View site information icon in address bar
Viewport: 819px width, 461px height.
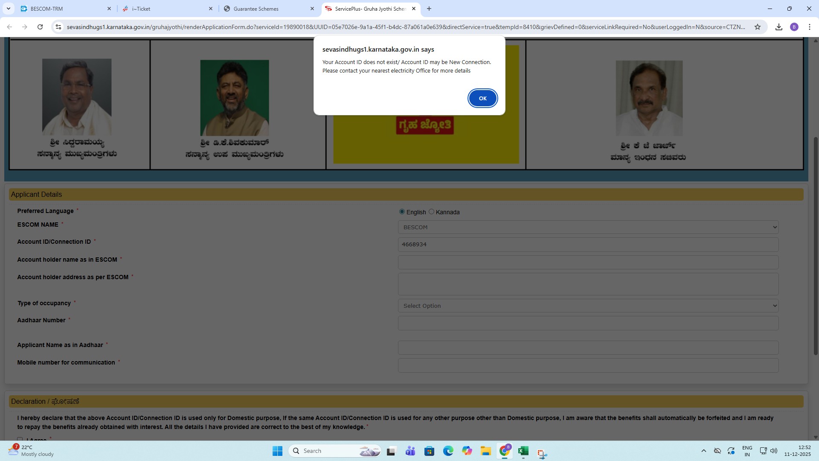click(x=58, y=27)
